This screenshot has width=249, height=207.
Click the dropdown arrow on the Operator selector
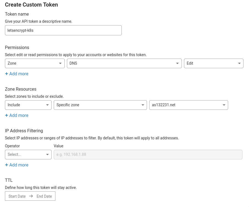pos(47,154)
